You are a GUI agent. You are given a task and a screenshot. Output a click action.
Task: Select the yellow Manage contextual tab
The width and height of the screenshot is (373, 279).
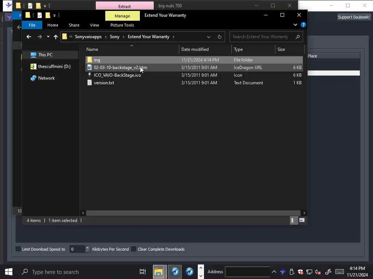pyautogui.click(x=122, y=16)
